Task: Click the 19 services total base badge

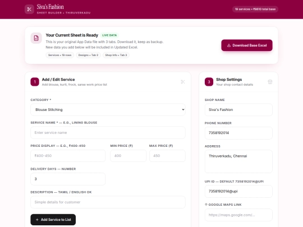Action: pos(255,9)
